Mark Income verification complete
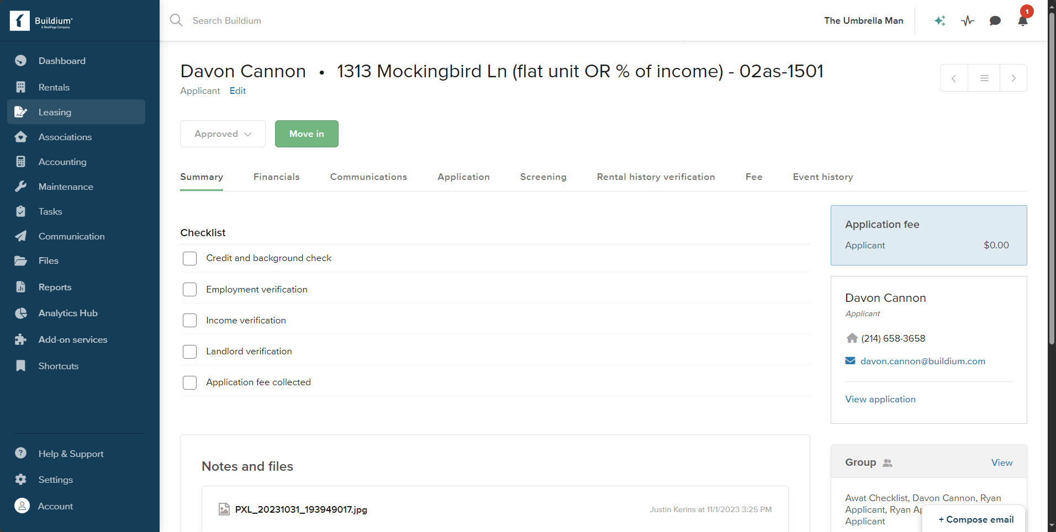Viewport: 1056px width, 532px height. click(189, 320)
